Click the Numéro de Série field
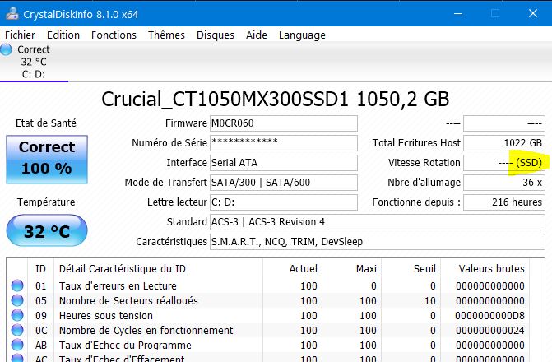This screenshot has width=552, height=362. pyautogui.click(x=284, y=143)
